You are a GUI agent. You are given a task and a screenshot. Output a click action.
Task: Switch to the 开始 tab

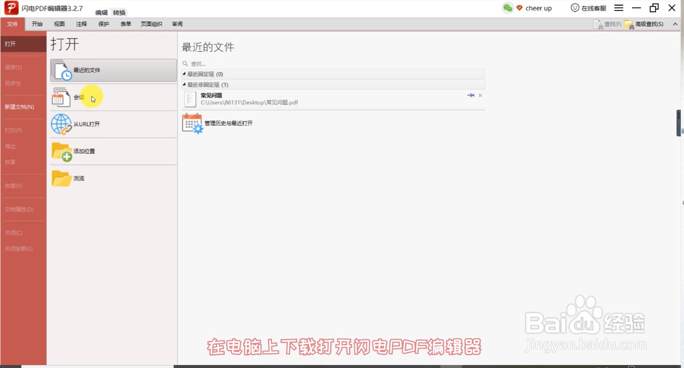click(37, 24)
